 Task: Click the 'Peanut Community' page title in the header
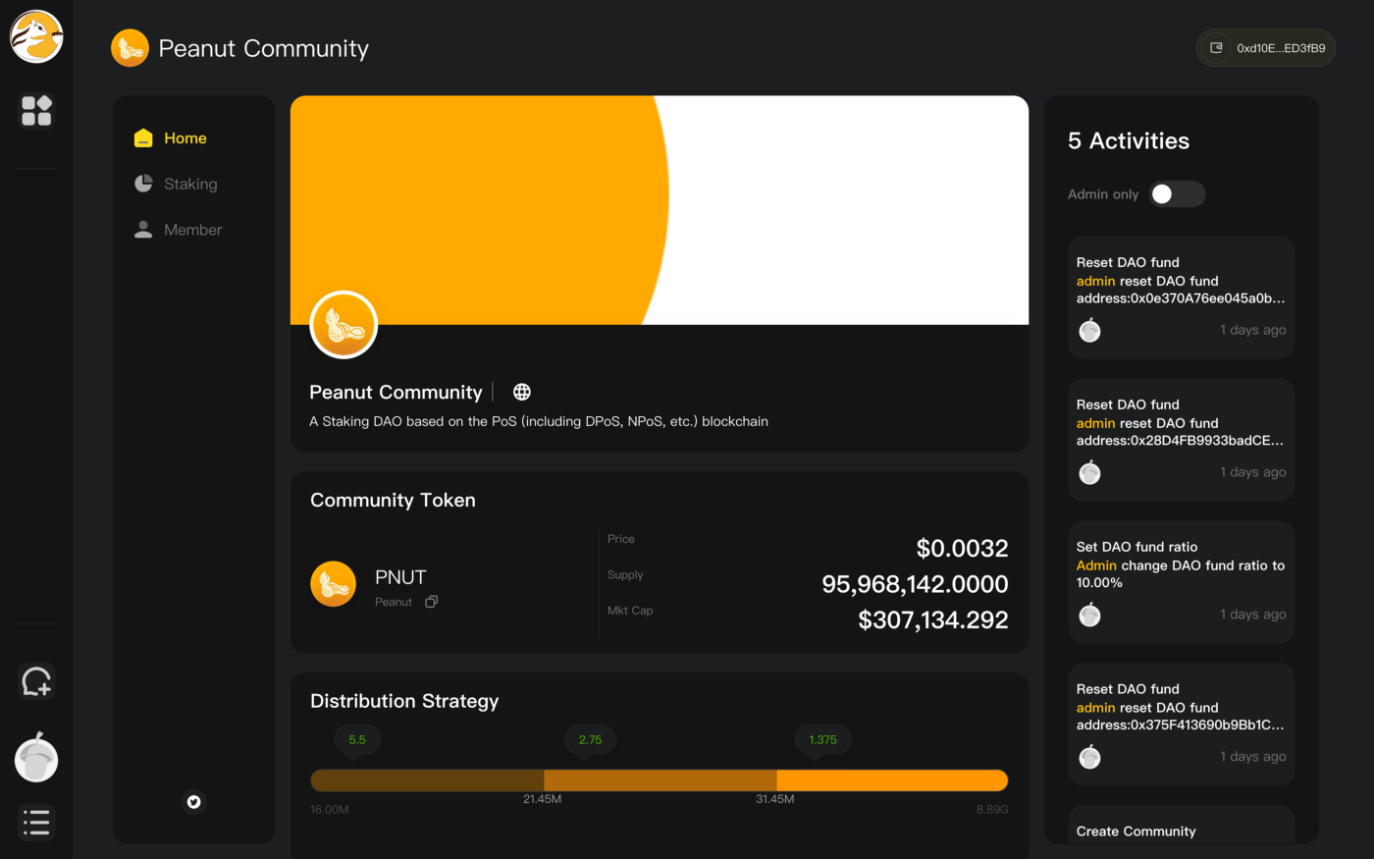[264, 48]
